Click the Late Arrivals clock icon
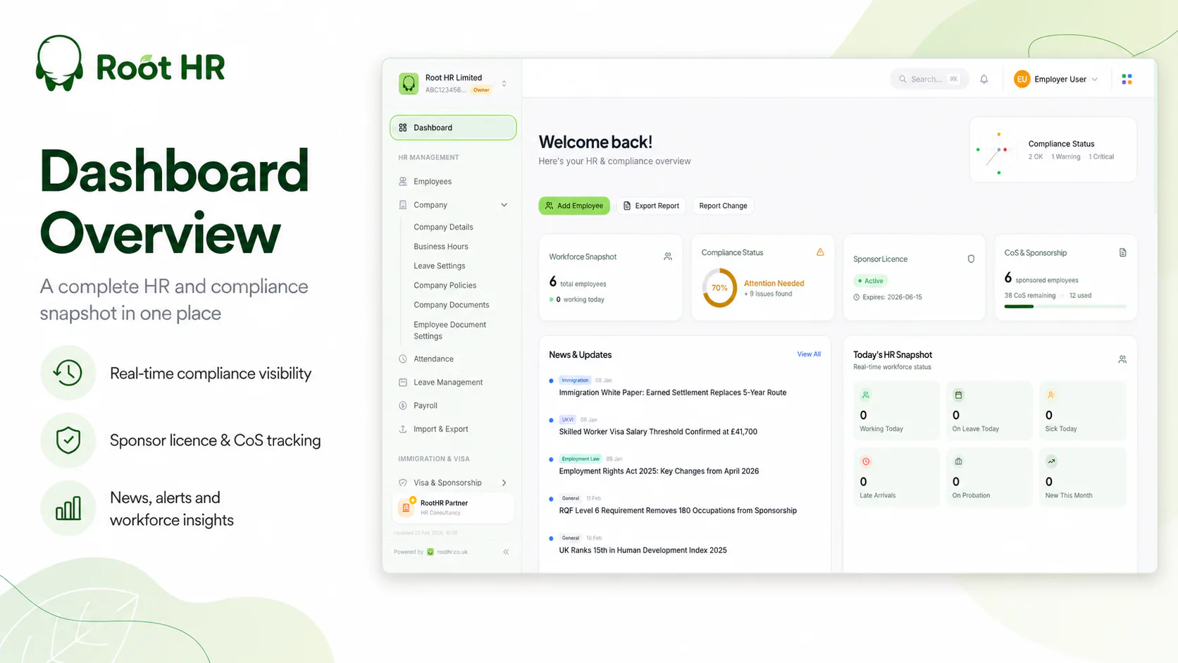Image resolution: width=1178 pixels, height=663 pixels. coord(866,461)
